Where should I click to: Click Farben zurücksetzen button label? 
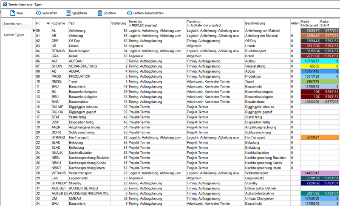click(148, 13)
